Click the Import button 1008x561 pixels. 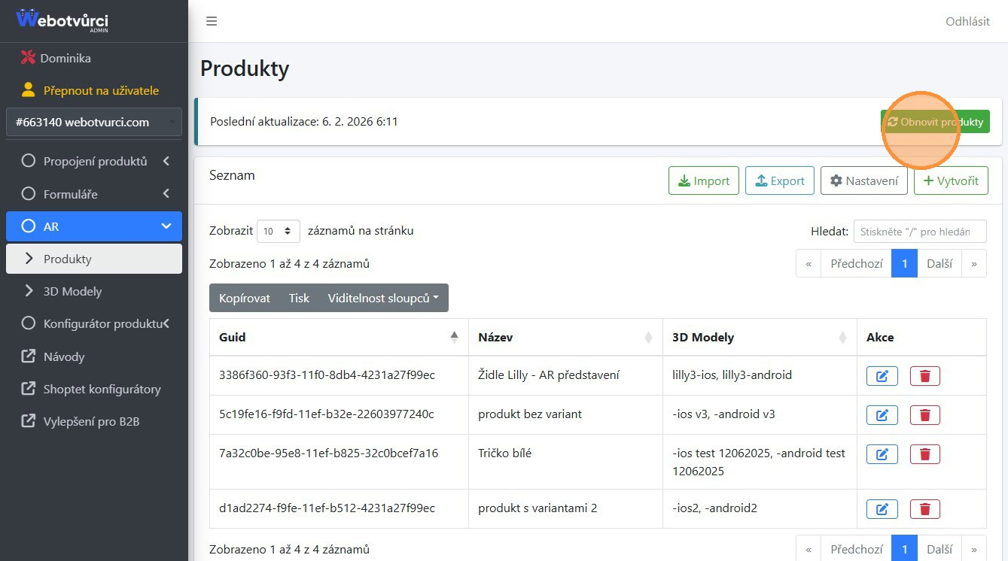(704, 180)
